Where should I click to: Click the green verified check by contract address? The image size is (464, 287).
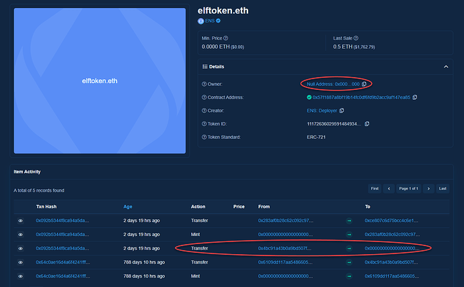[309, 97]
